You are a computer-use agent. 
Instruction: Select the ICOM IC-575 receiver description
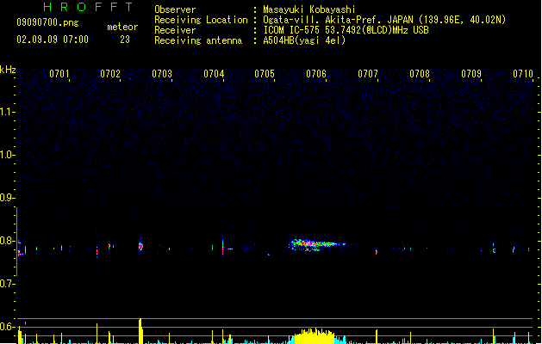tap(346, 30)
